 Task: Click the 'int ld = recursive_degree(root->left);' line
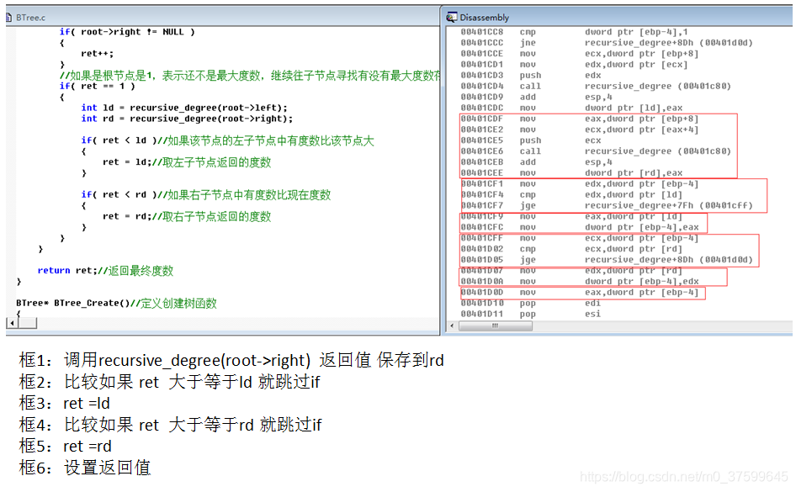[184, 108]
